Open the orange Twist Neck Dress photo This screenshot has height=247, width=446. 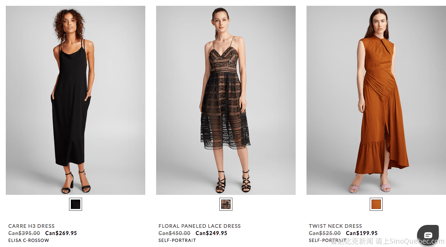click(x=376, y=100)
